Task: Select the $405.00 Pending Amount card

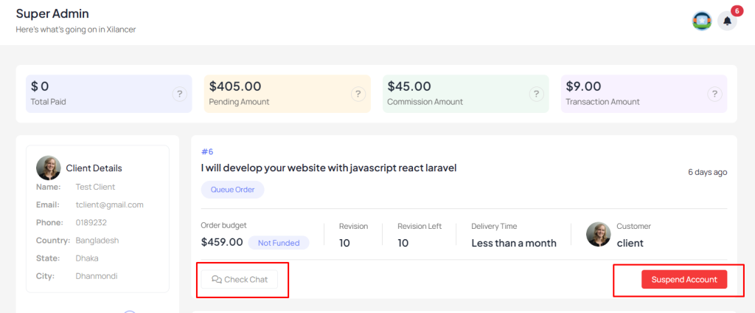Action: coord(288,94)
